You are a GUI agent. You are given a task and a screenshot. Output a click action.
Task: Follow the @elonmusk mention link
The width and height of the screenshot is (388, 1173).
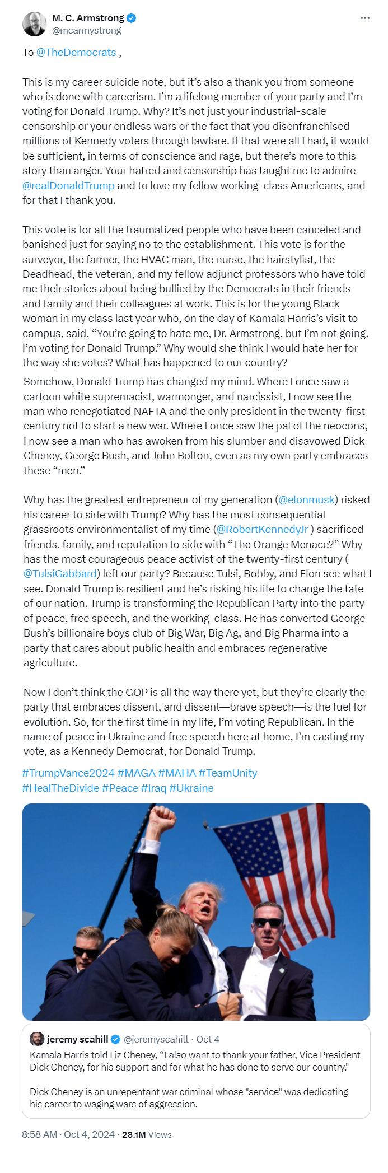(306, 499)
